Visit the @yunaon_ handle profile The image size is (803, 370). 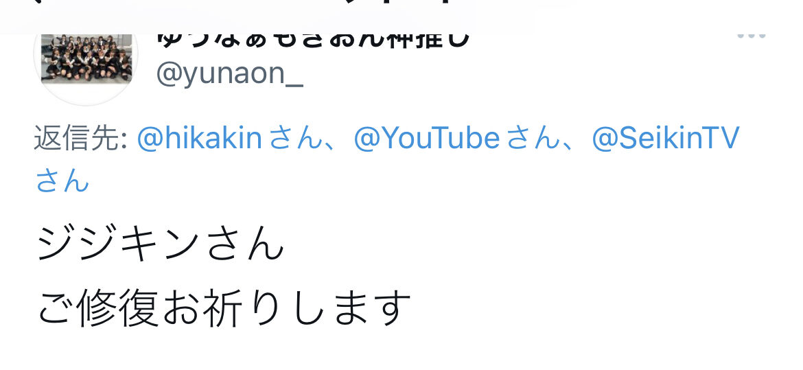(x=230, y=74)
